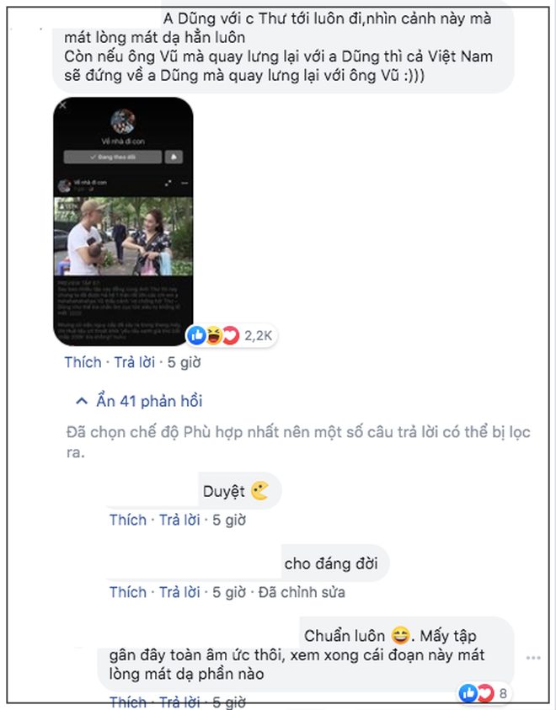The height and width of the screenshot is (710, 556).
Task: Reply to the main comment via 'Trả lời'
Action: 135,362
